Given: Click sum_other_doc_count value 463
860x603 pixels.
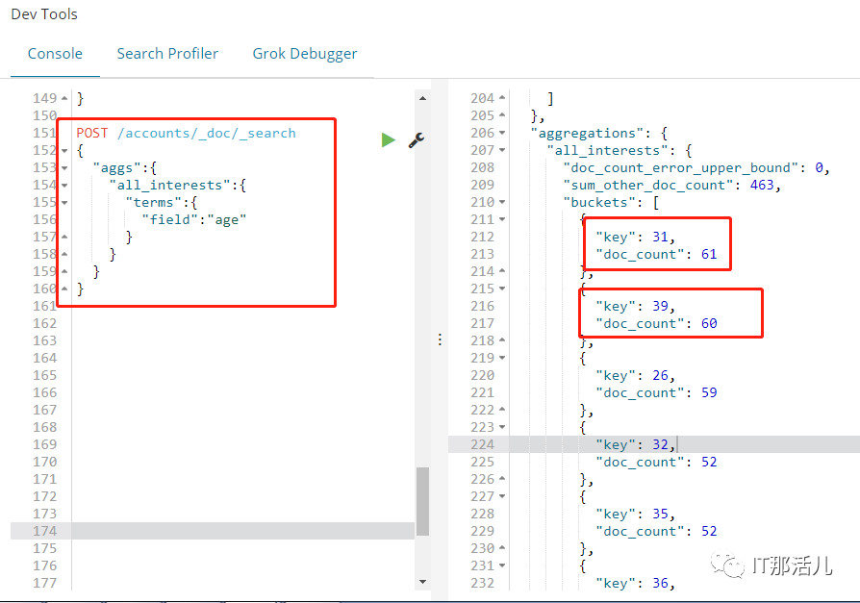Looking at the screenshot, I should click(x=761, y=186).
